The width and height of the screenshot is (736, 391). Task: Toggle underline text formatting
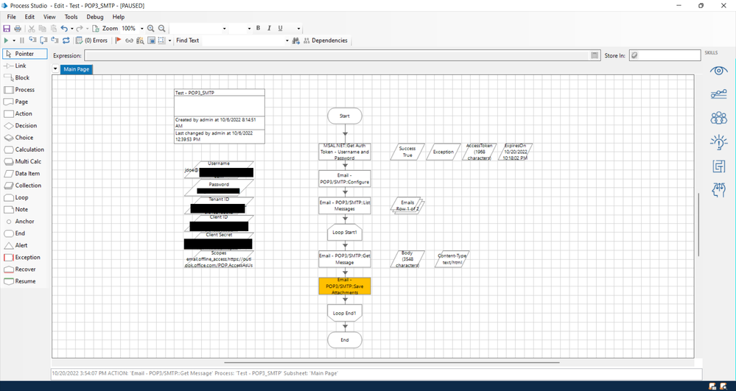tap(280, 29)
